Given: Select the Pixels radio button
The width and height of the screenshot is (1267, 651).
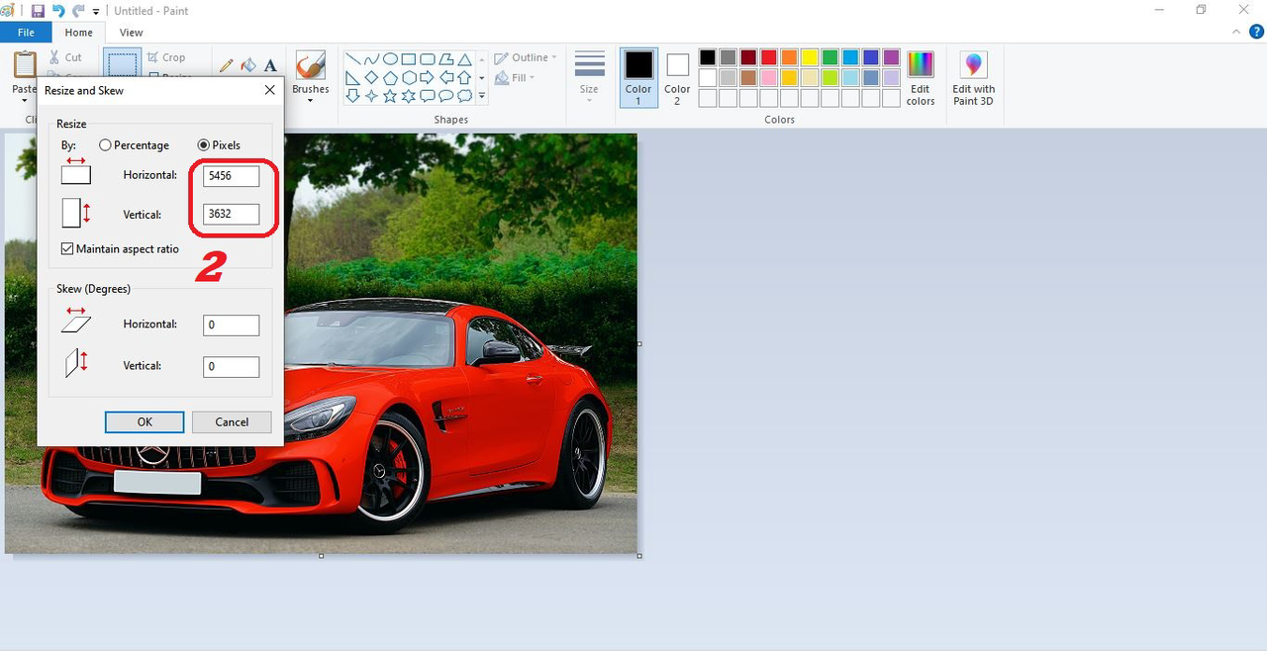Looking at the screenshot, I should tap(204, 145).
